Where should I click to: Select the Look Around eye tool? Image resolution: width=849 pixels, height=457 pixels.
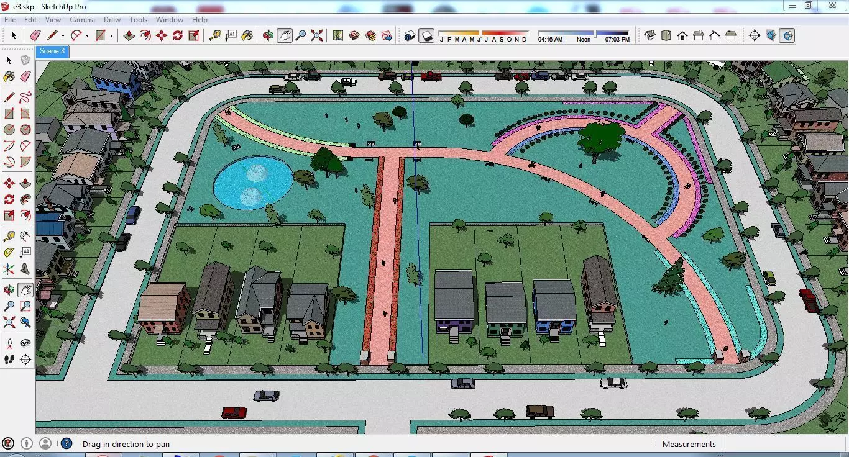[x=25, y=343]
